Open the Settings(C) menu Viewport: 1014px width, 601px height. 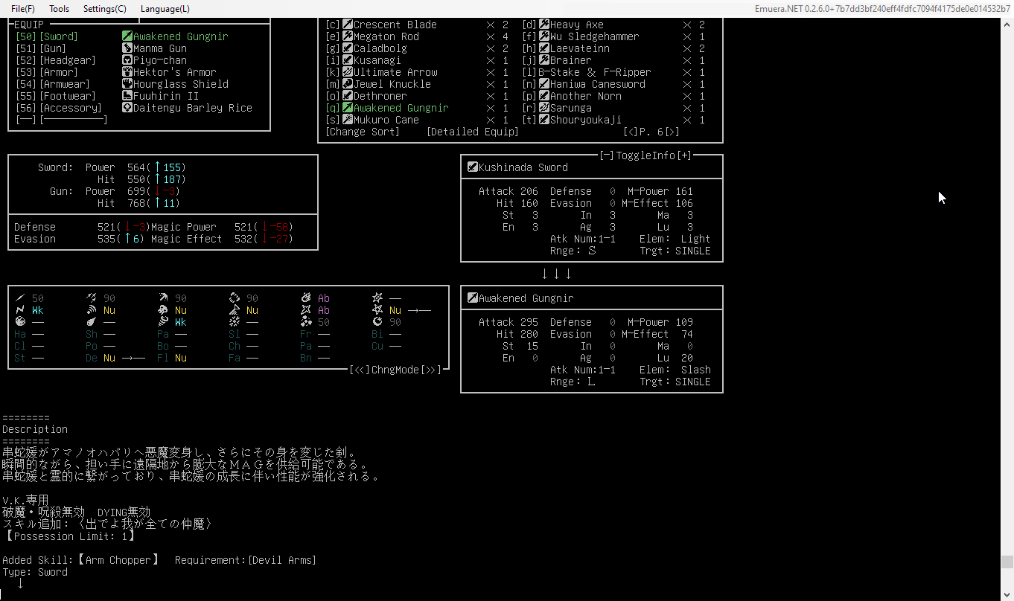tap(105, 9)
